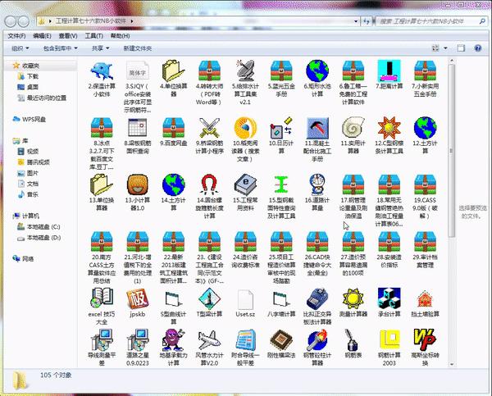Open the help question mark icon
Screen dimensions: 492x396
[x=477, y=48]
